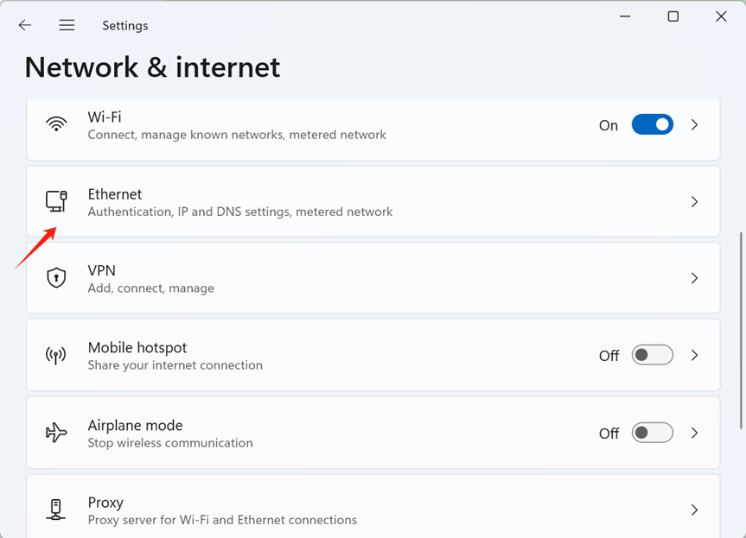746x538 pixels.
Task: Expand Ethernet settings chevron
Action: pos(695,201)
